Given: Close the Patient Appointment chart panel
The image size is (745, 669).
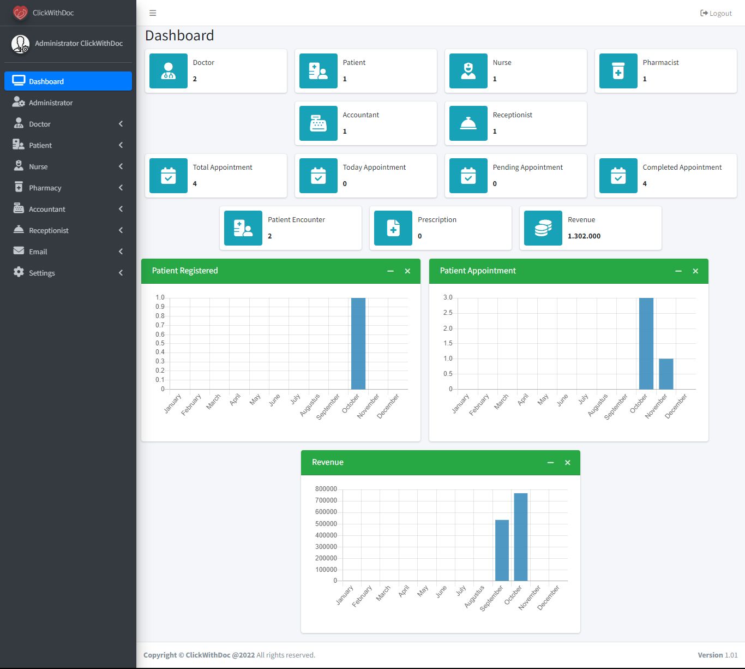Looking at the screenshot, I should (695, 271).
